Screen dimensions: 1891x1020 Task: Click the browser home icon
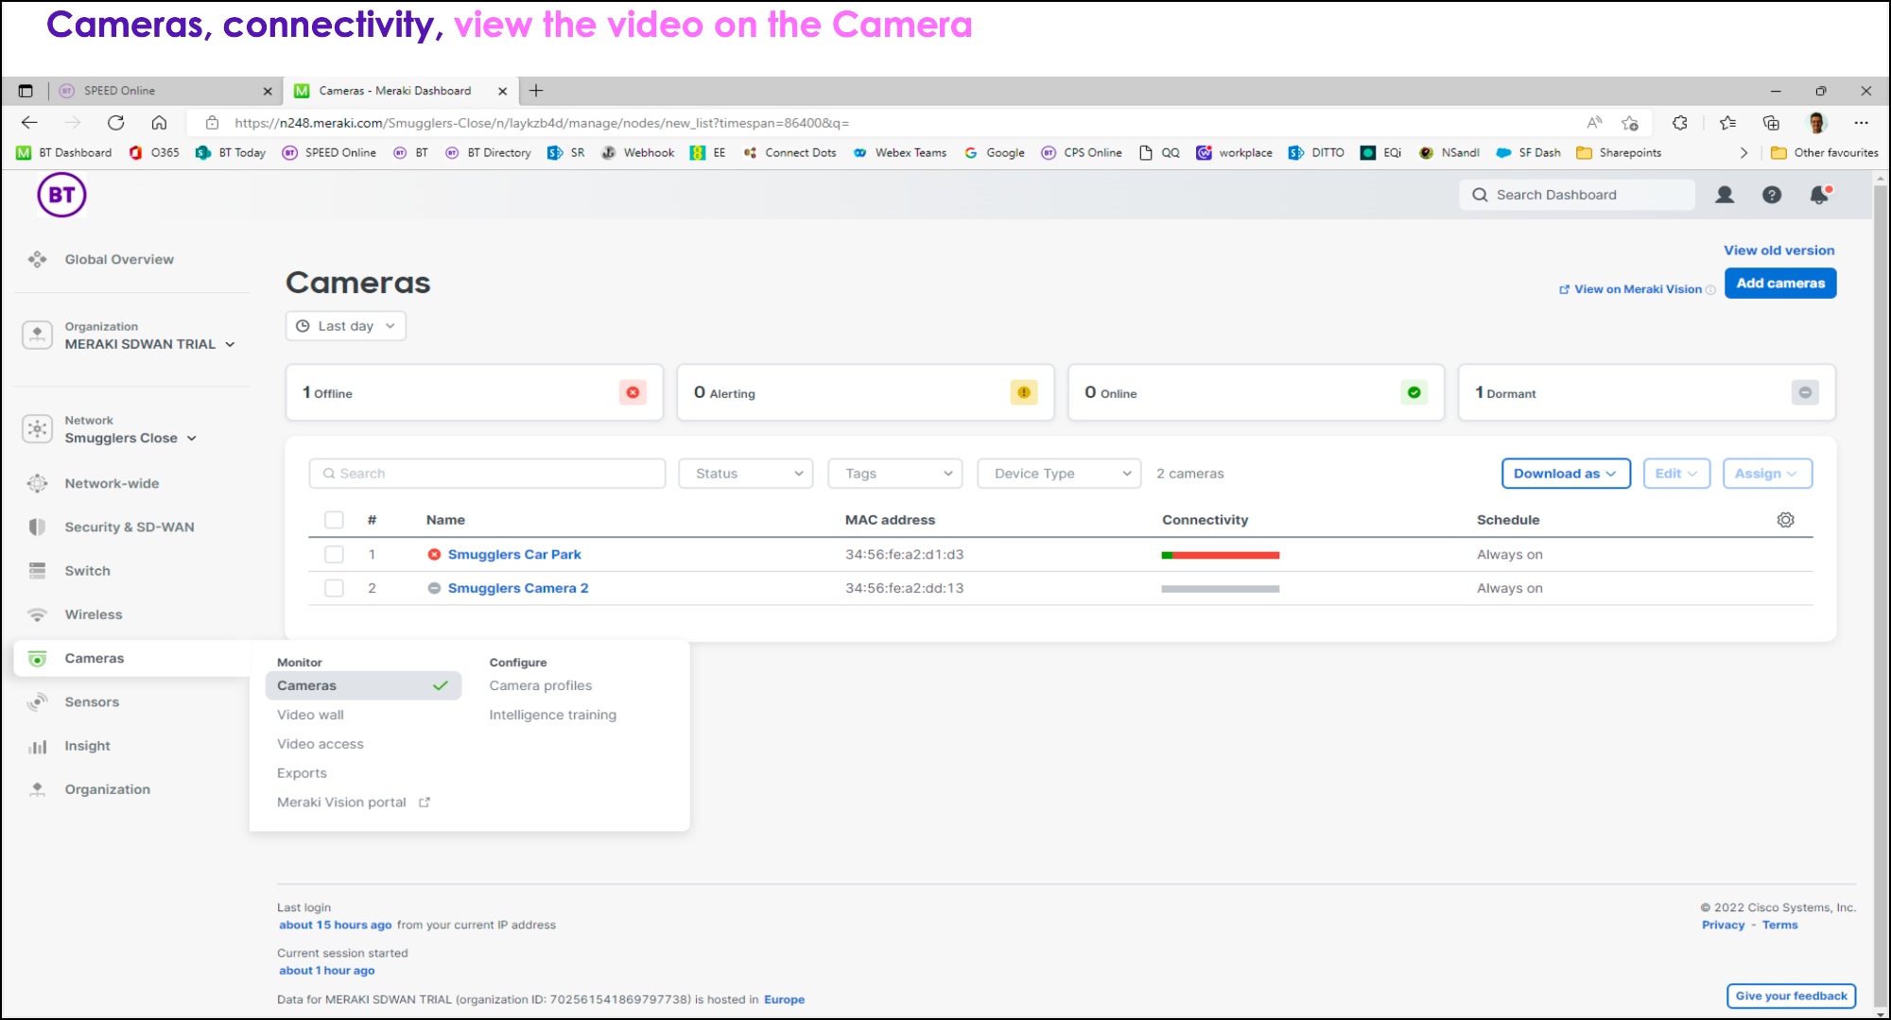click(159, 123)
